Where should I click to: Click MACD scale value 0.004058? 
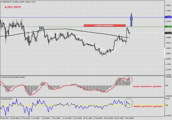coord(168,77)
